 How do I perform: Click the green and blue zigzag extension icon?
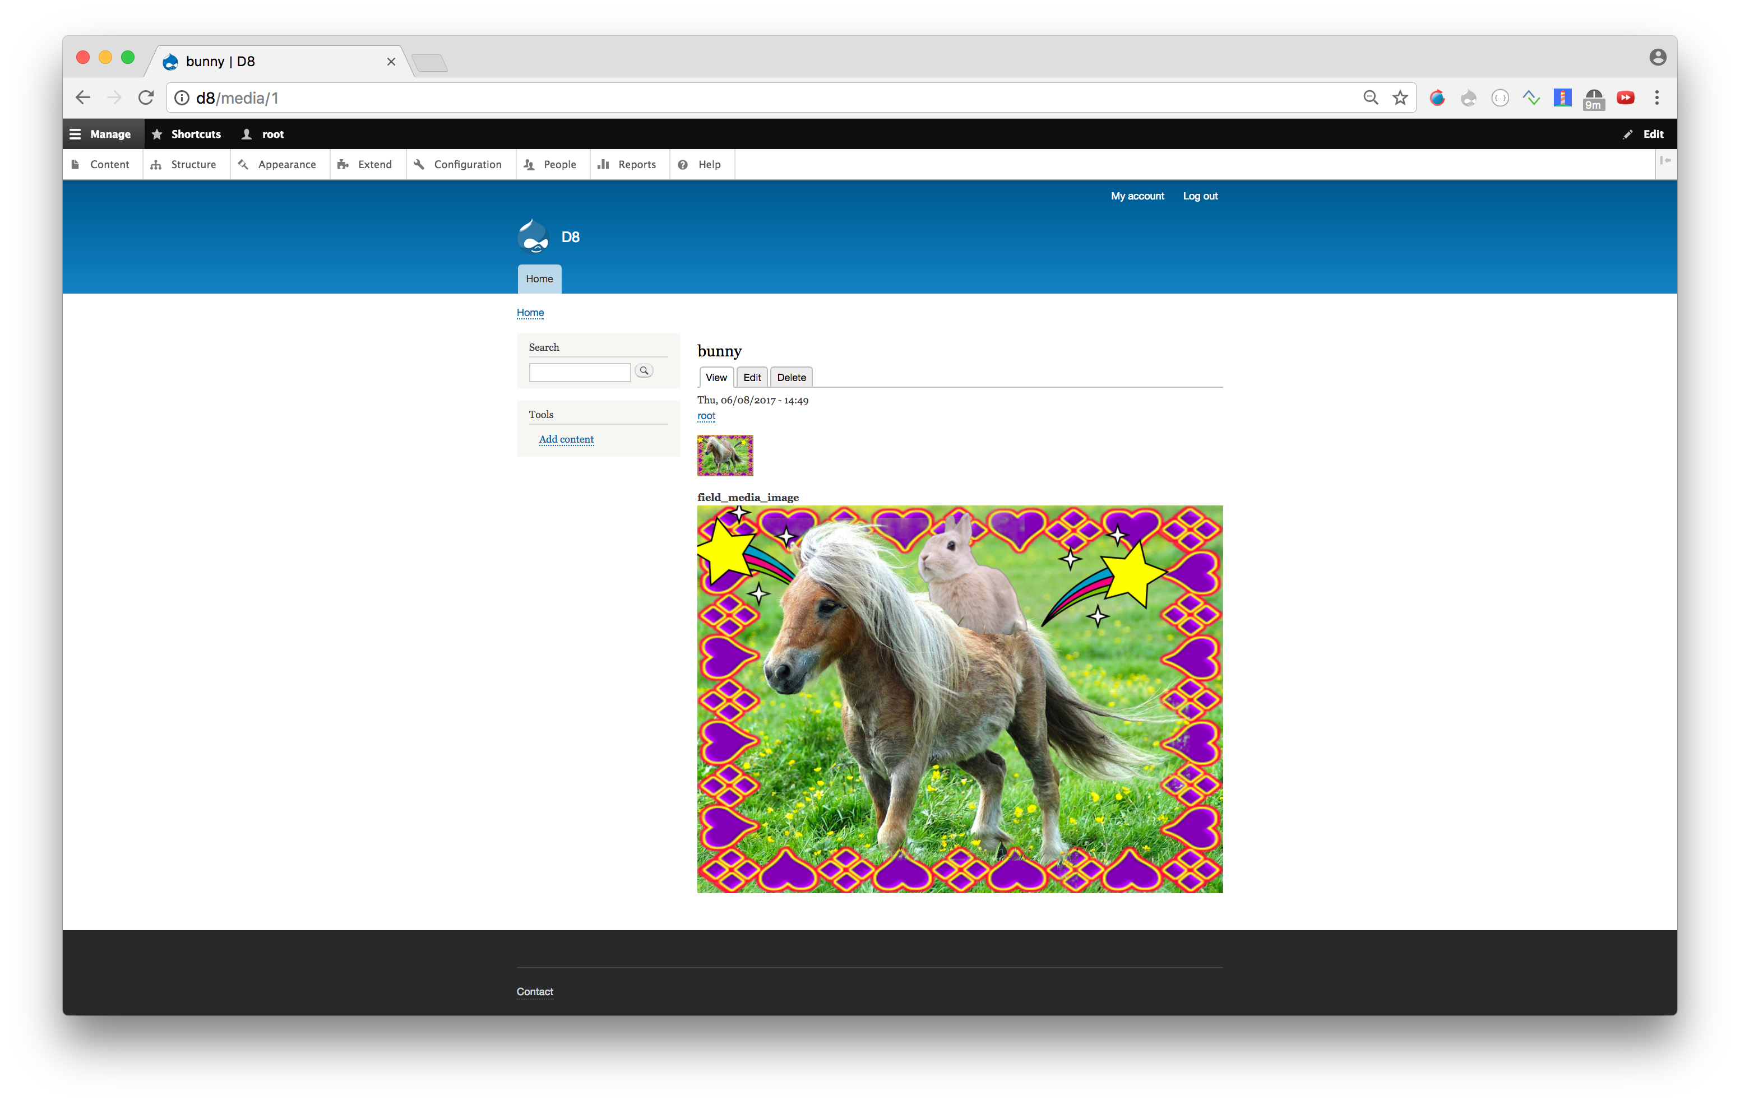tap(1531, 97)
